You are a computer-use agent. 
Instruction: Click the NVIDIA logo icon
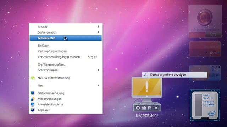33,78
